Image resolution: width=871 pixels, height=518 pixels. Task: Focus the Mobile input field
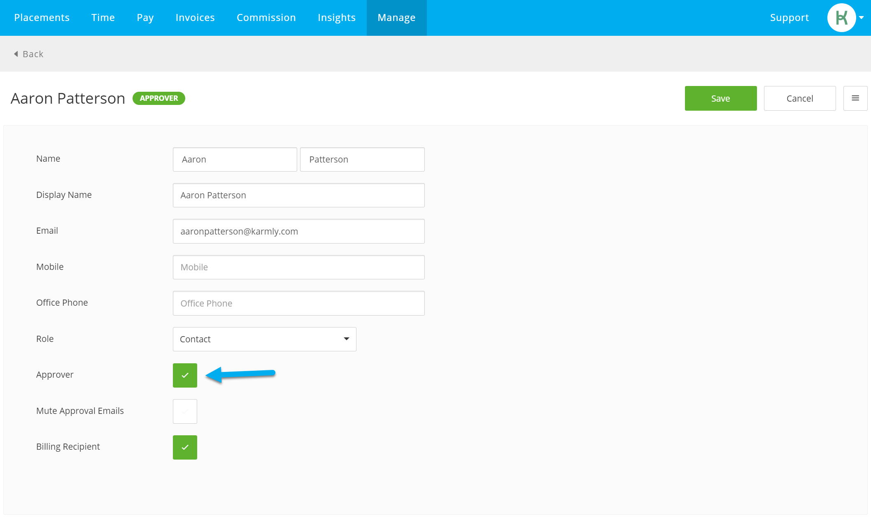pos(298,267)
